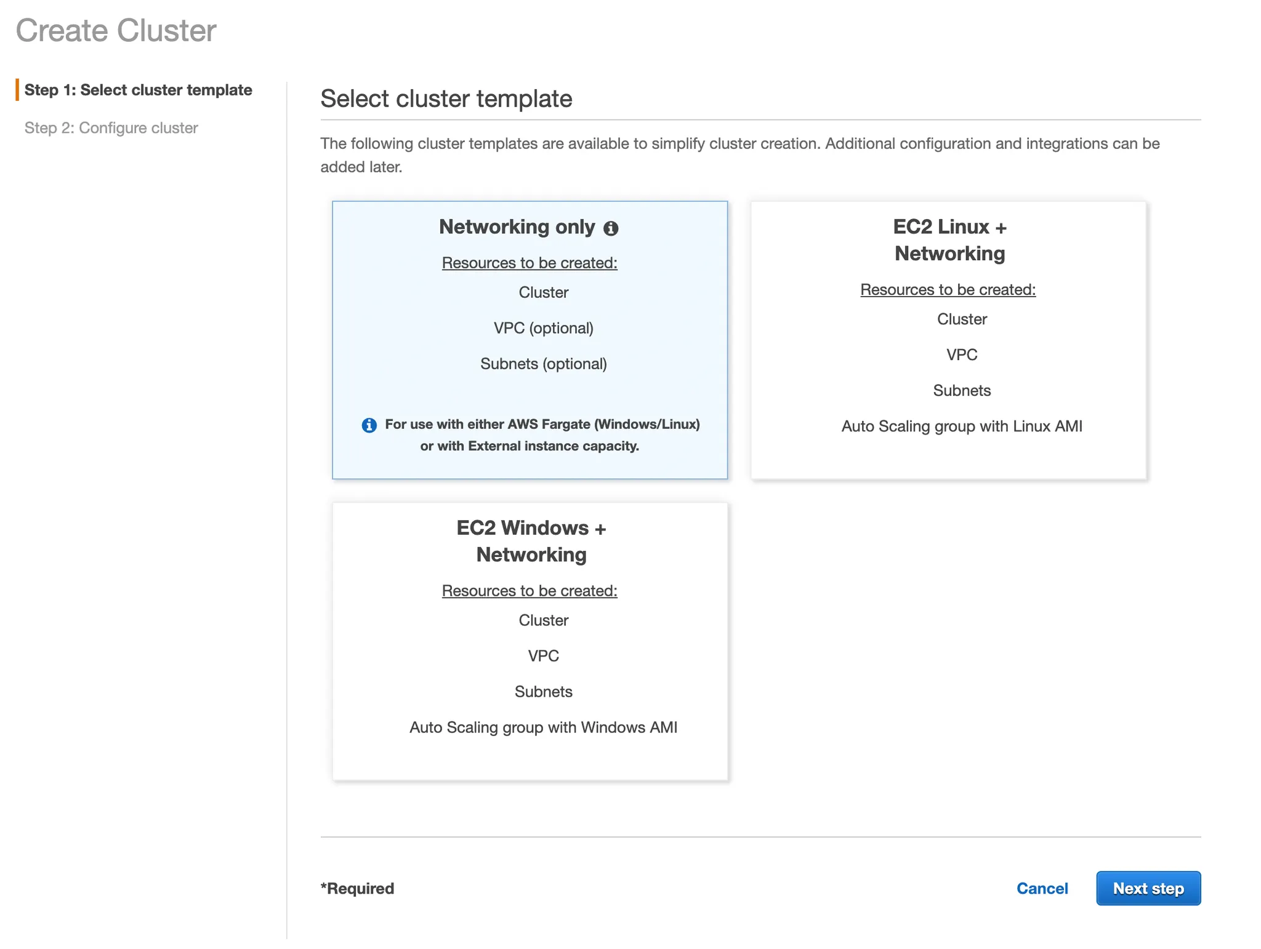The height and width of the screenshot is (949, 1261).
Task: Click EC2 Windows + Networking heading
Action: point(531,541)
